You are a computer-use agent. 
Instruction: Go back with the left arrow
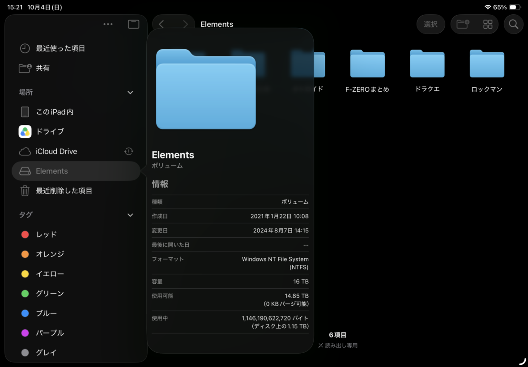pyautogui.click(x=161, y=24)
